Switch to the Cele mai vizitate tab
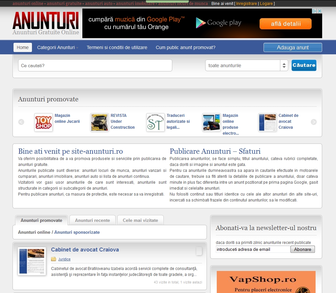The image size is (336, 293). click(x=140, y=220)
